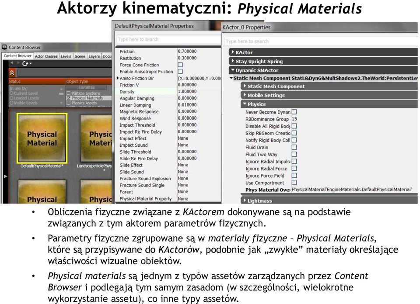
Task: Enable the Fluid Drain checkbox
Action: pos(294,147)
